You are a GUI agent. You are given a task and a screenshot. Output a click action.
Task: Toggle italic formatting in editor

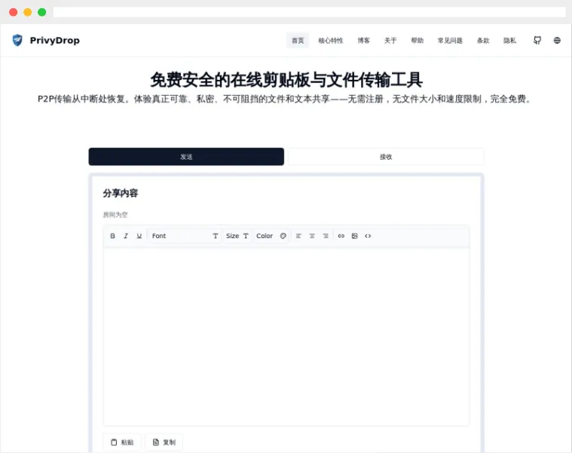click(126, 236)
